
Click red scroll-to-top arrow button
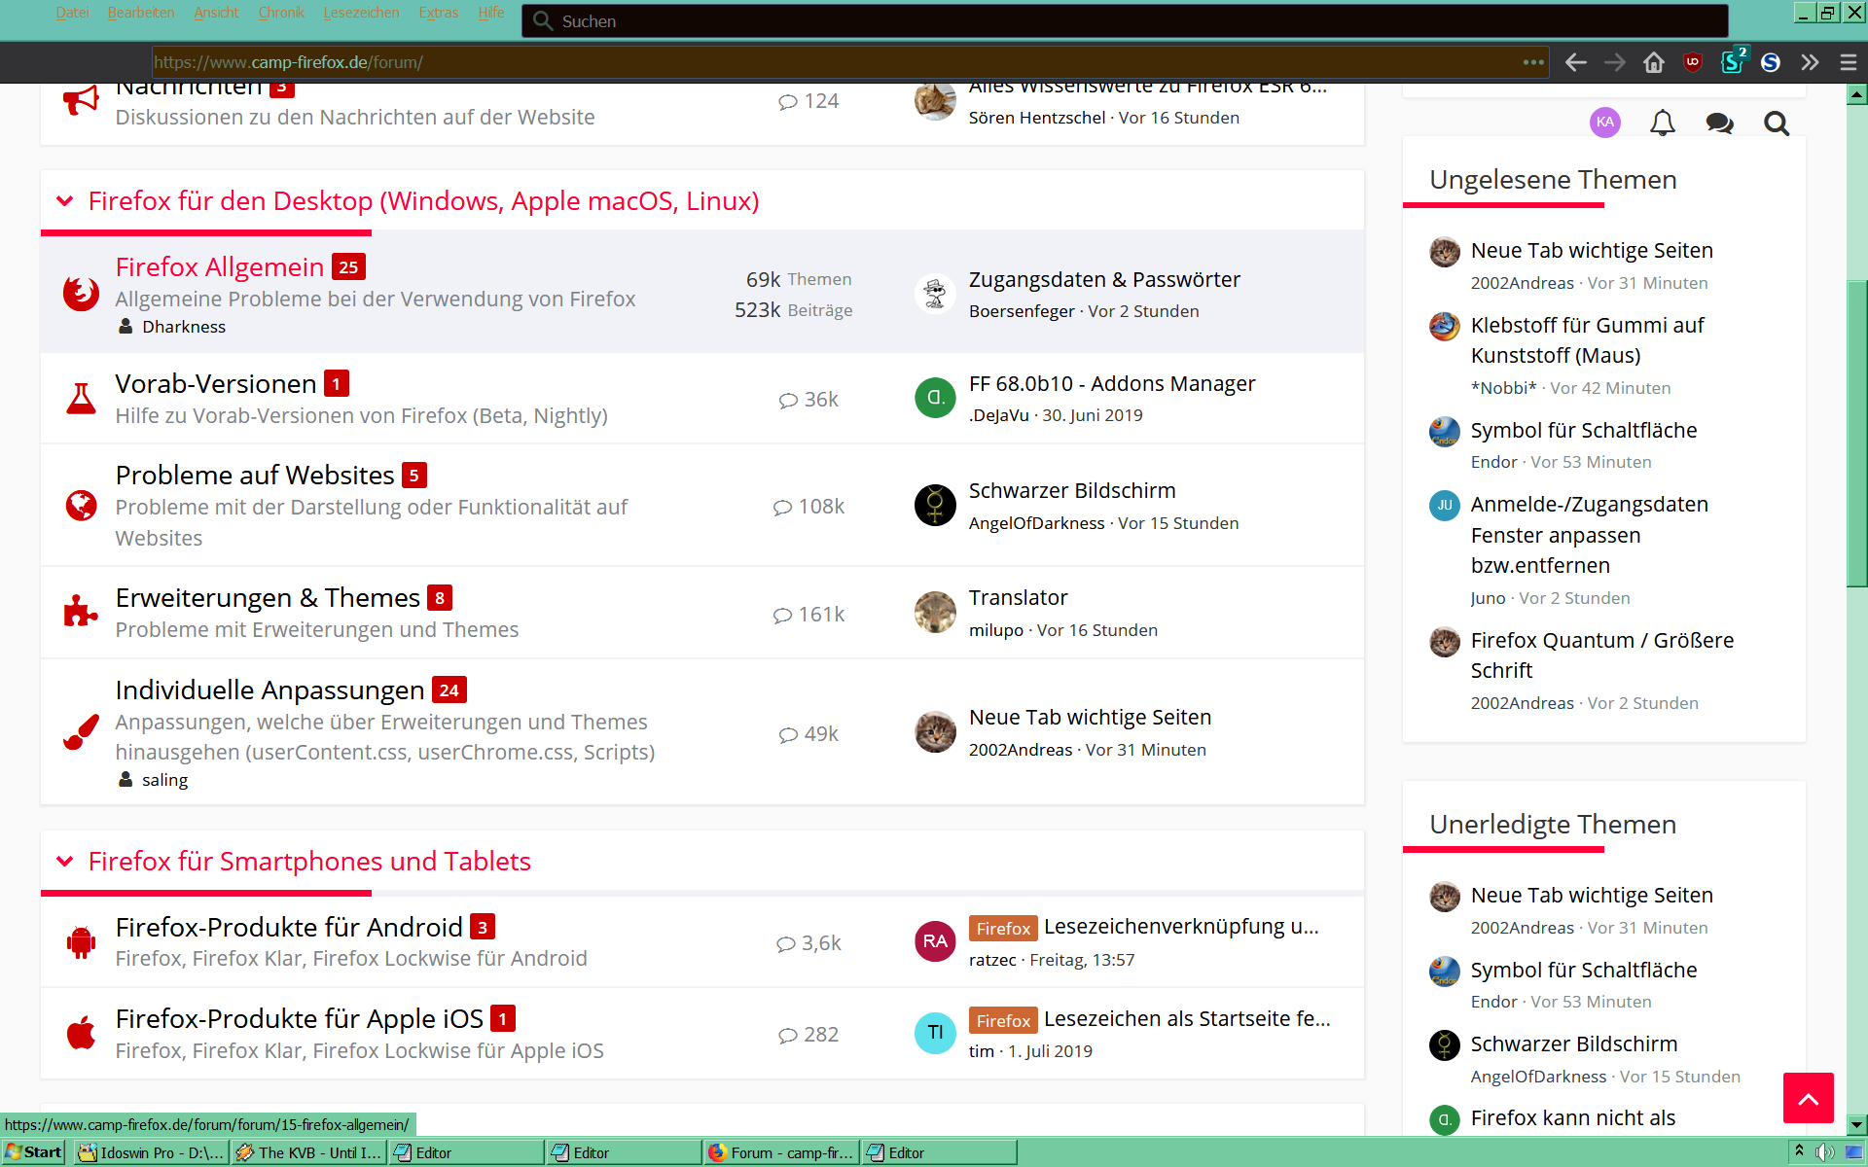(x=1808, y=1098)
